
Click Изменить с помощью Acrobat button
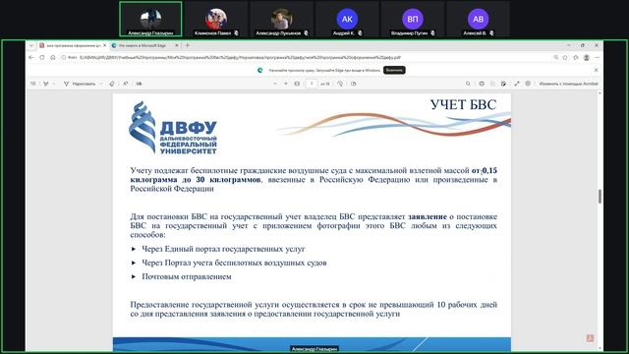tap(568, 84)
